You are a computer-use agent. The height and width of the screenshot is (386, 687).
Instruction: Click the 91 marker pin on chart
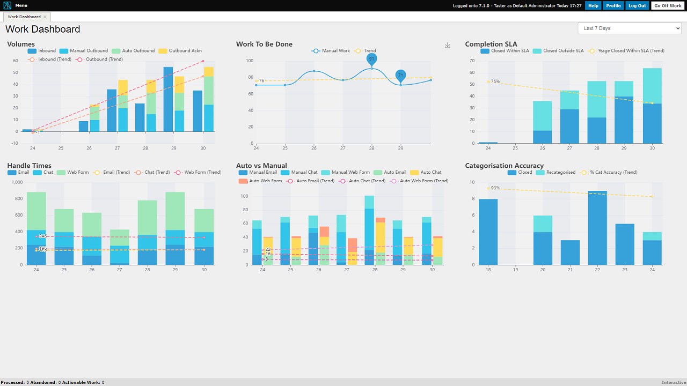click(371, 60)
